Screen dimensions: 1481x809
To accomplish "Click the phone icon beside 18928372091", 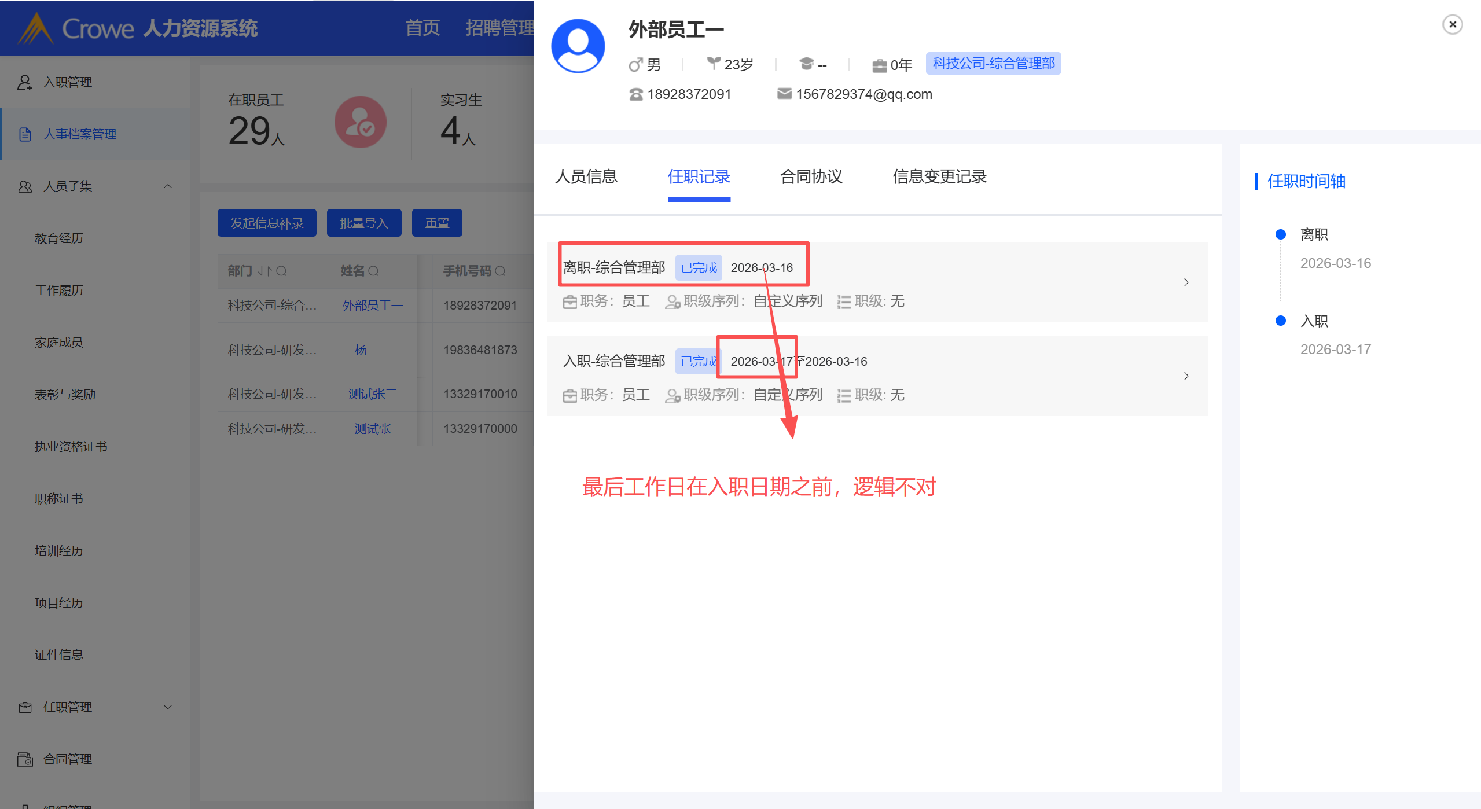I will (x=635, y=94).
